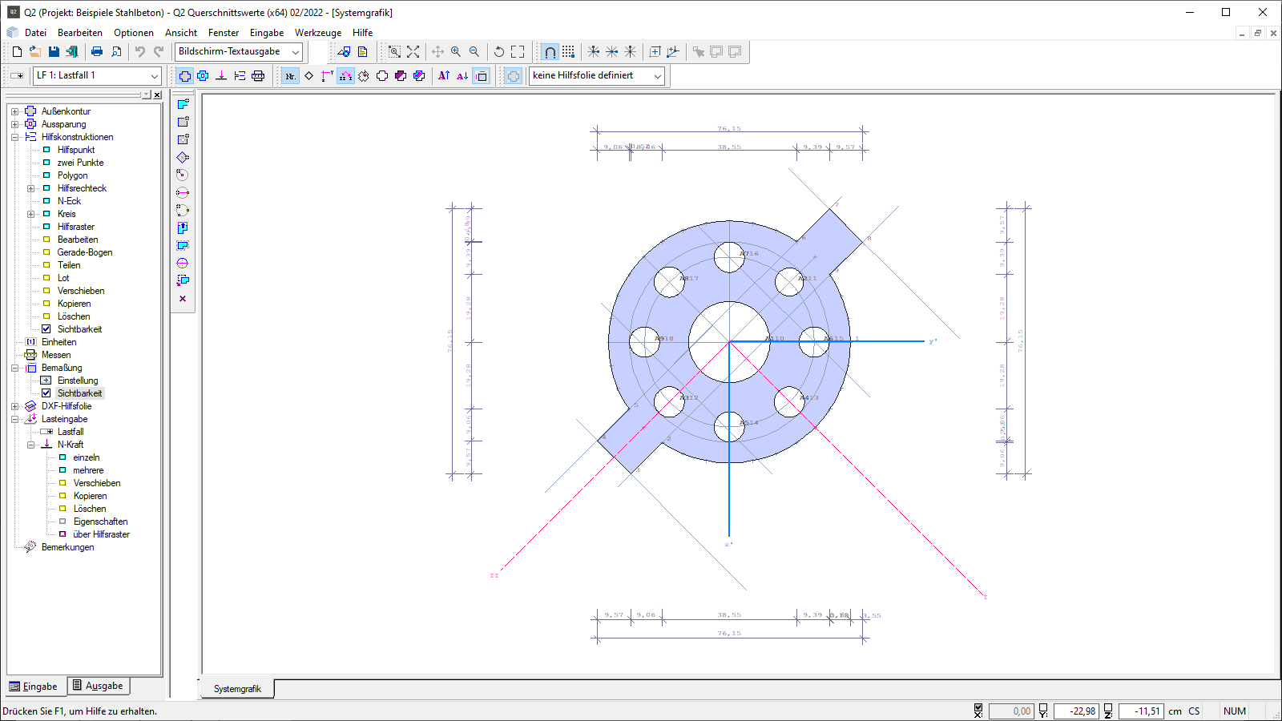Screen dimensions: 1282x721
Task: Check the Sichtbarkeit box under Hilfskonstruktionen
Action: [46, 329]
